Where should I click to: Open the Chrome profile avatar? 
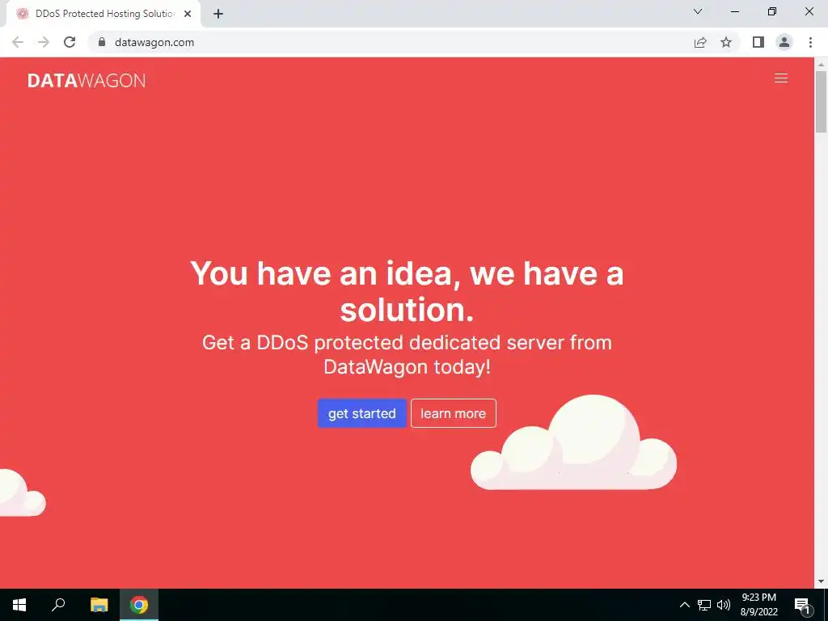click(x=784, y=42)
